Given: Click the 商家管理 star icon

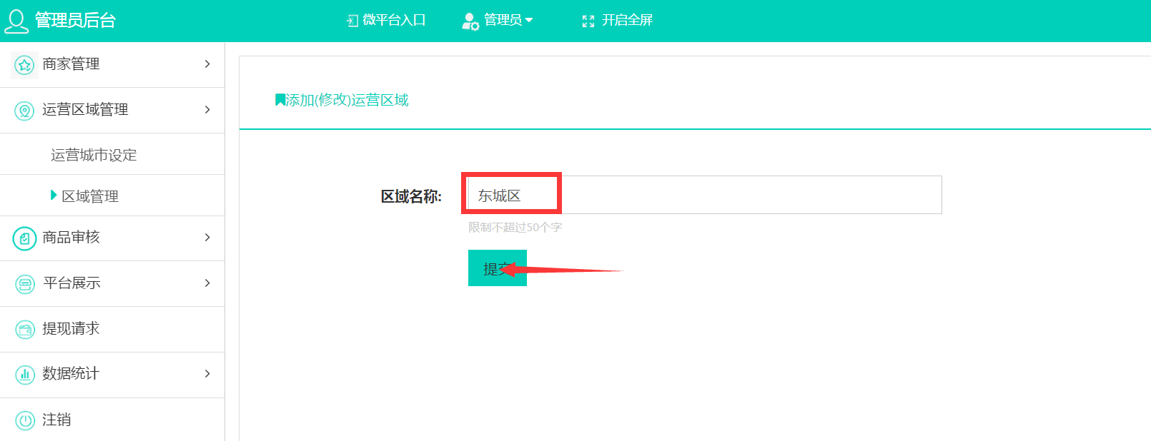Looking at the screenshot, I should (x=24, y=65).
